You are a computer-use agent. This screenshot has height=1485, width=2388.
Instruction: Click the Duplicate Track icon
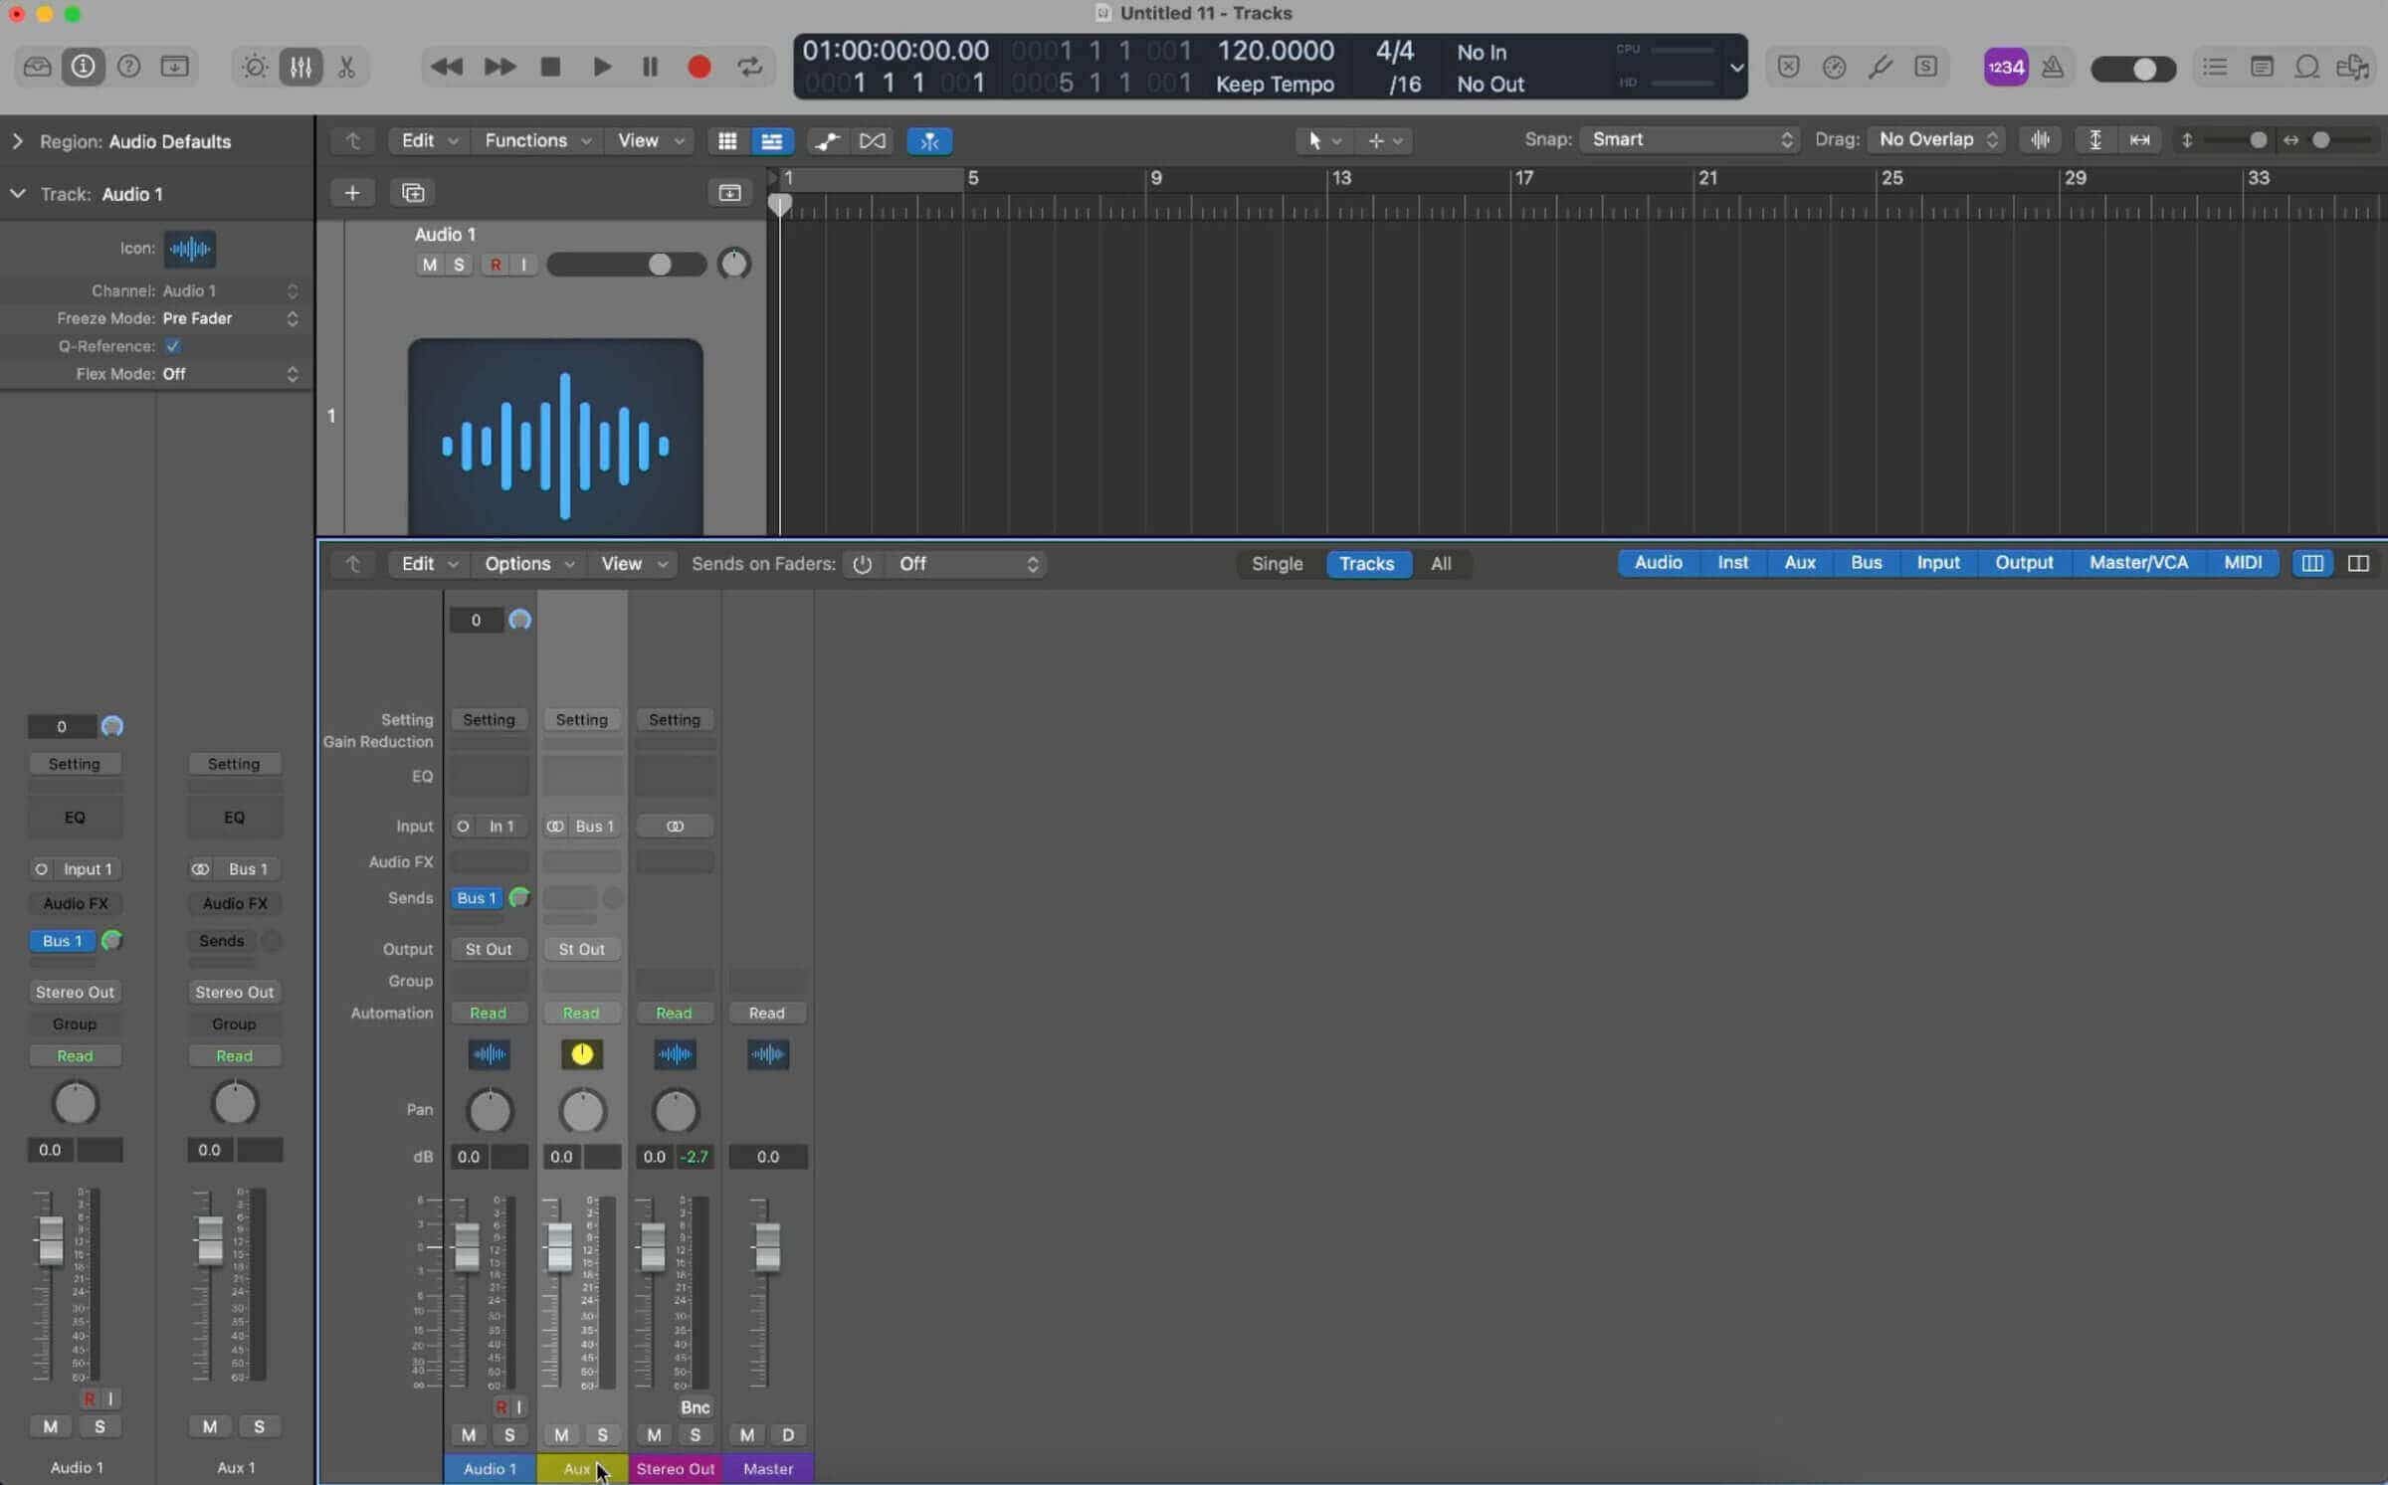click(413, 193)
